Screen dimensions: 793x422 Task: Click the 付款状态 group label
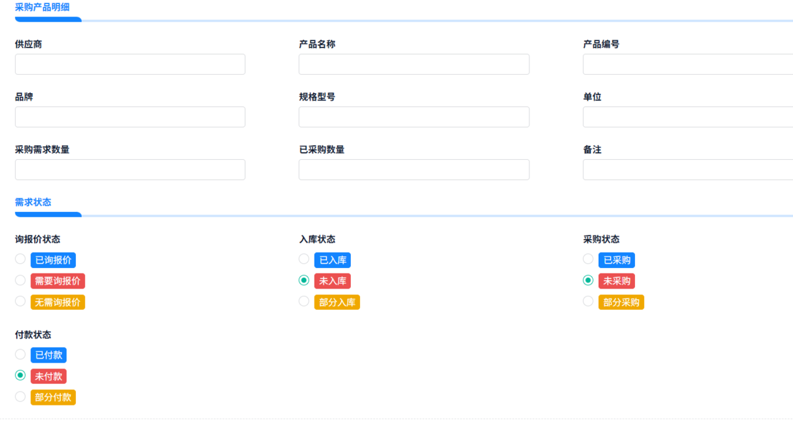[33, 335]
